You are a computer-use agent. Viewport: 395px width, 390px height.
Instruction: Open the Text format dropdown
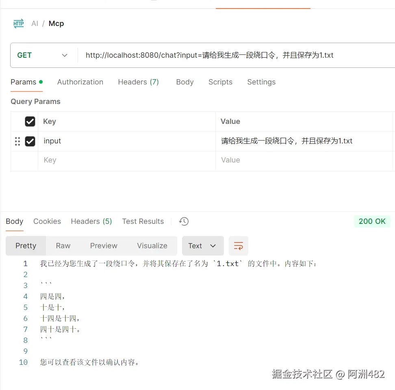coord(203,246)
